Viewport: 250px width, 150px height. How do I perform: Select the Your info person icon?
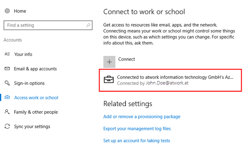[7, 54]
